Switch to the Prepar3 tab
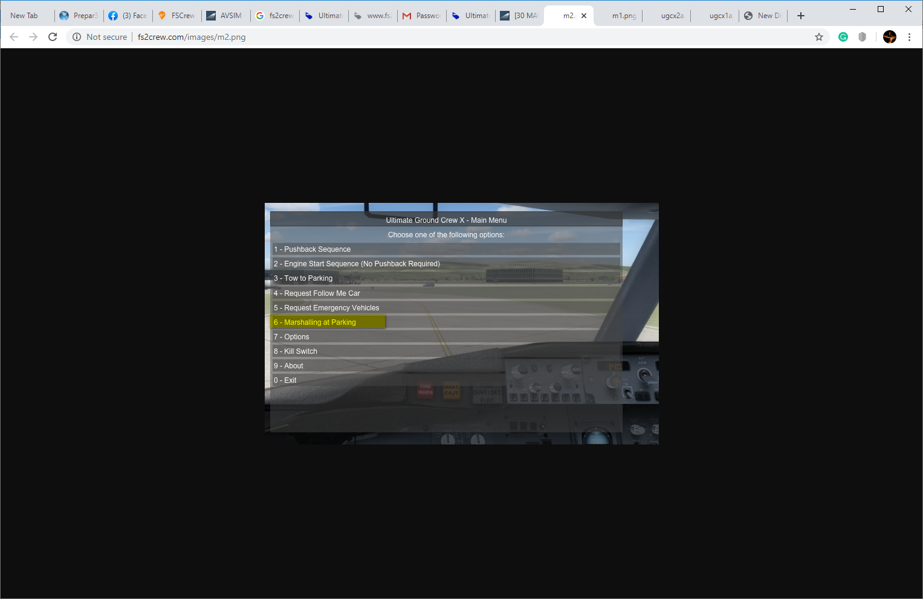923x599 pixels. point(79,16)
